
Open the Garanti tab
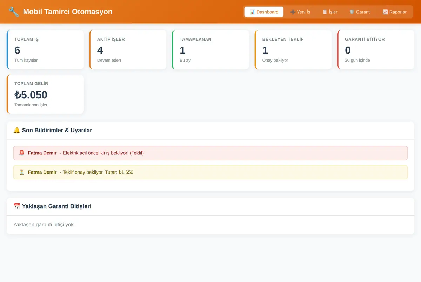pos(360,12)
